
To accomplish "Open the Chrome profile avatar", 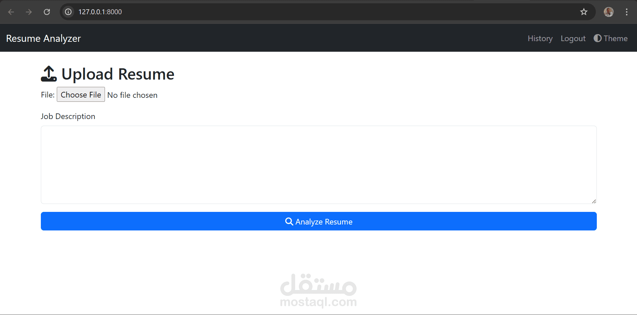I will pos(608,12).
